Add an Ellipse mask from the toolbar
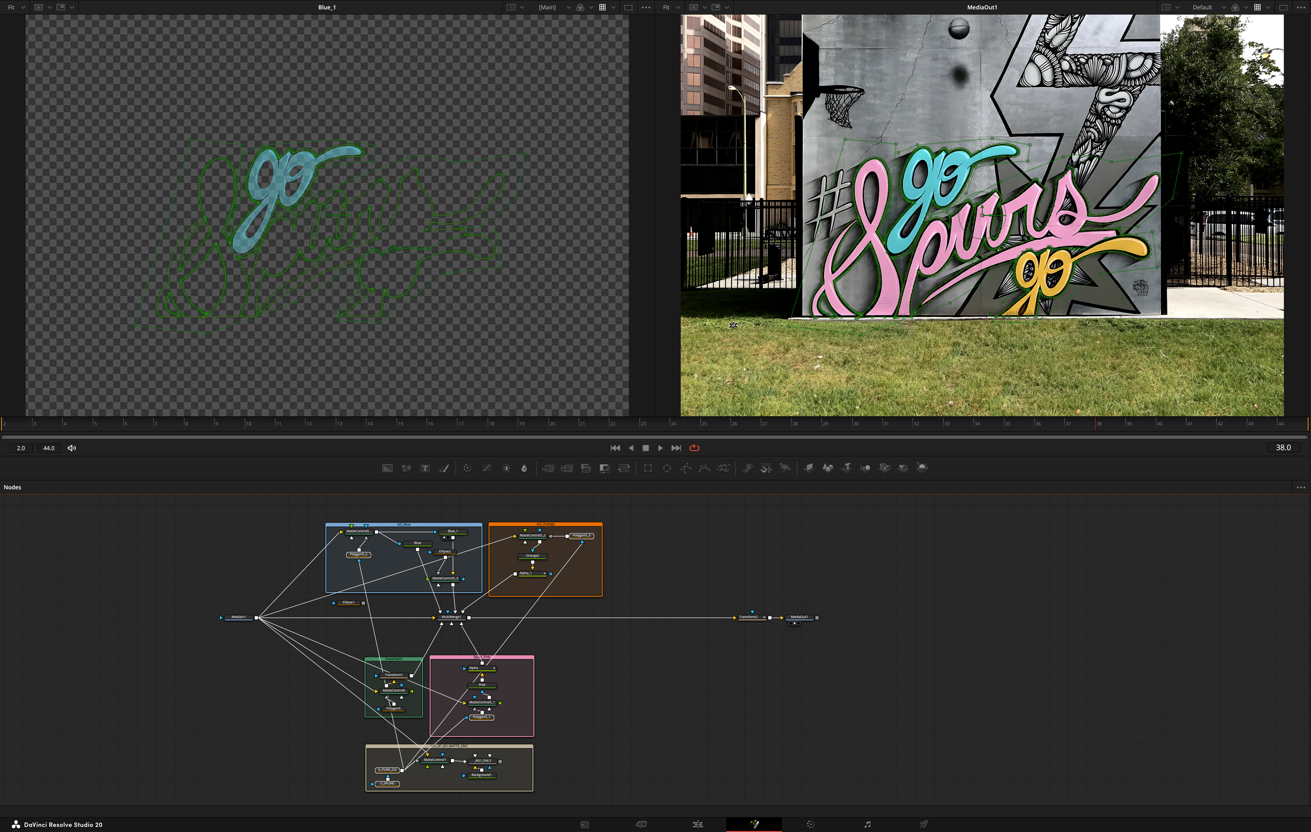Viewport: 1311px width, 832px height. tap(667, 468)
